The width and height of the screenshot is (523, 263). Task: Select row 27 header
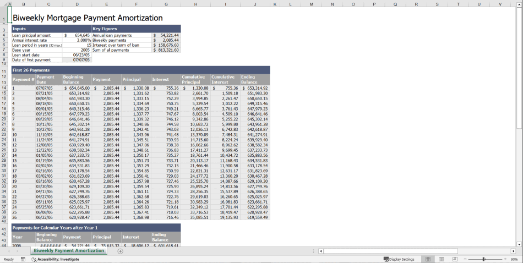pyautogui.click(x=4, y=155)
